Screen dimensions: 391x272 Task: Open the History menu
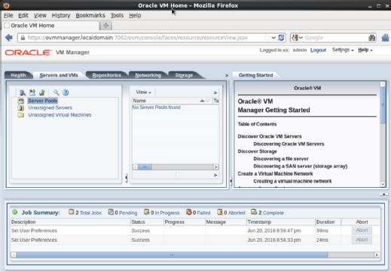(x=61, y=16)
